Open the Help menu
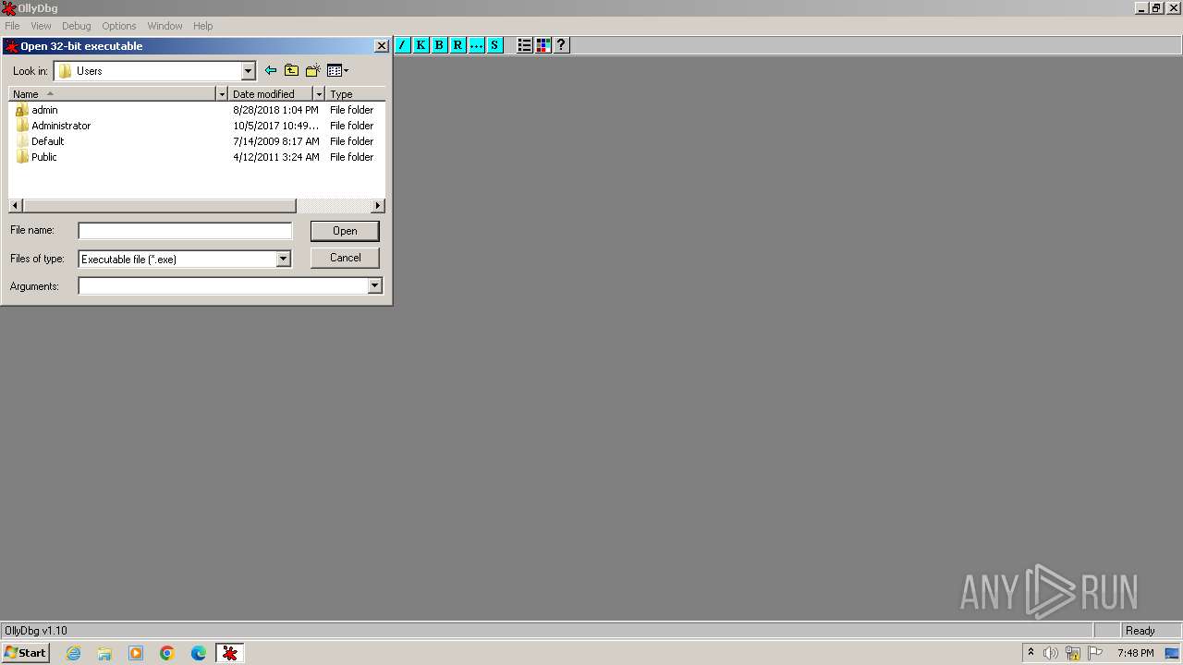This screenshot has width=1183, height=665. (x=203, y=26)
